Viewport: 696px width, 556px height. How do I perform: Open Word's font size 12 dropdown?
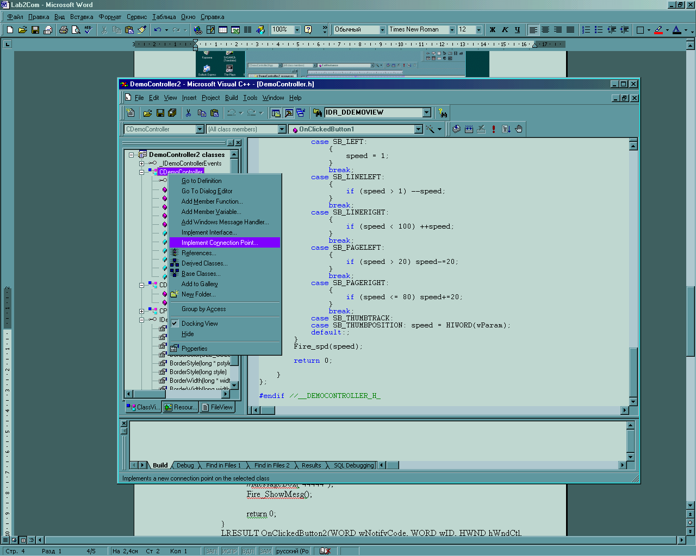[x=479, y=30]
